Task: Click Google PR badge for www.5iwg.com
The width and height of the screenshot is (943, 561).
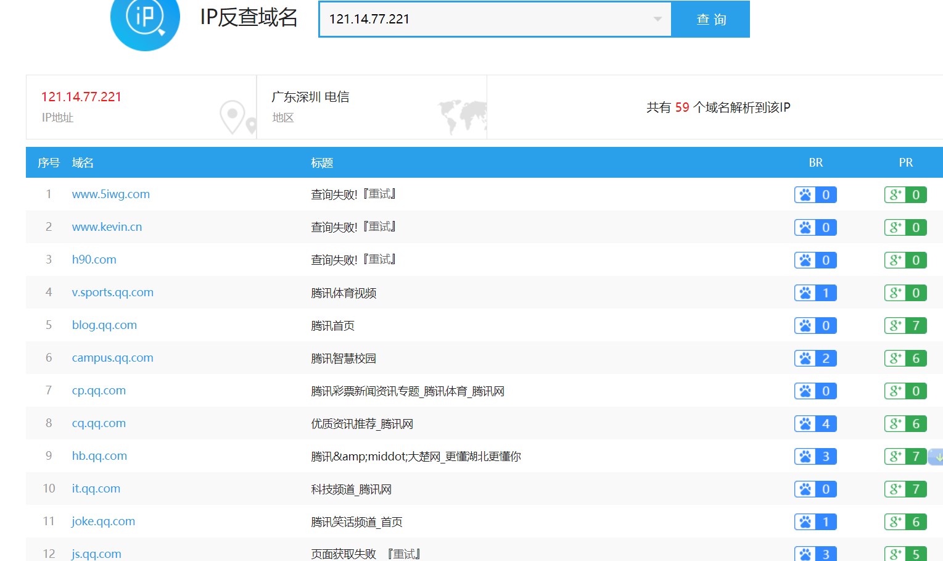Action: coord(905,195)
